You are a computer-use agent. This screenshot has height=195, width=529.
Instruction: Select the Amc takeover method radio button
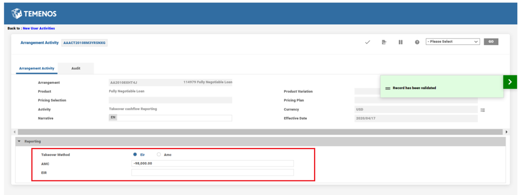tap(159, 155)
